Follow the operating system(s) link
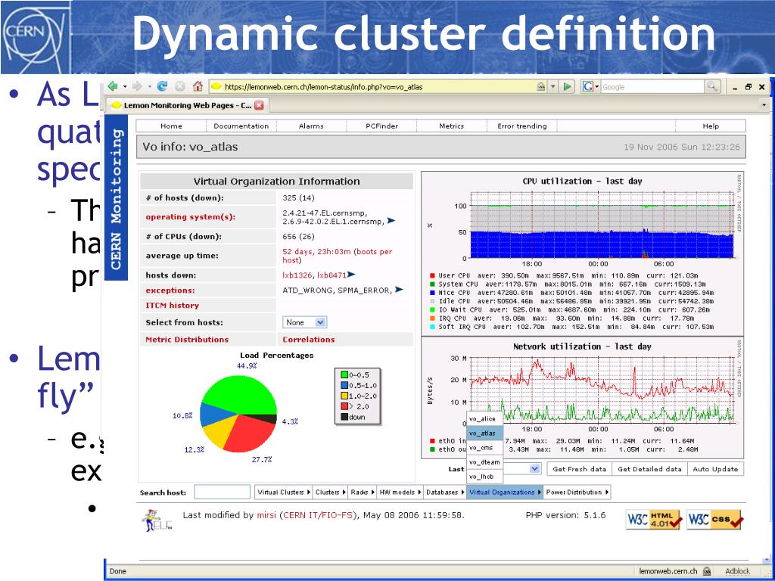 [x=190, y=217]
